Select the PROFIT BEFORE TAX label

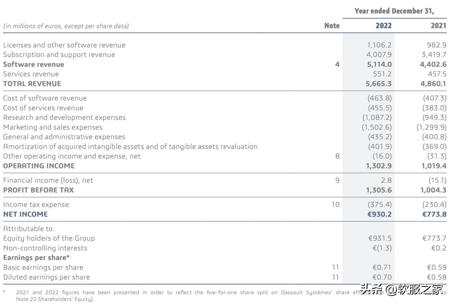click(38, 190)
